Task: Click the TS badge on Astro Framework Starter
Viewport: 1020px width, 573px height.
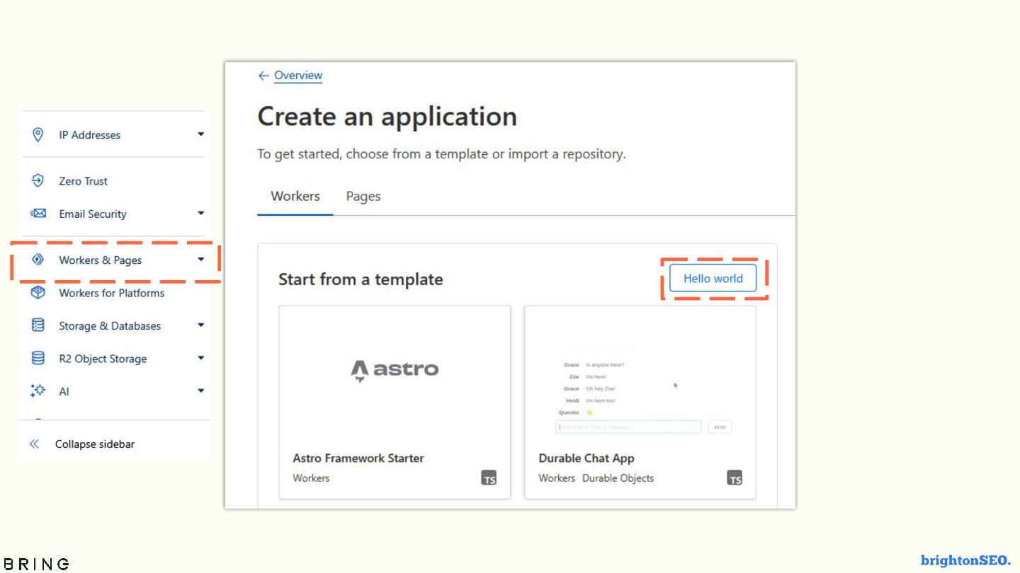Action: coord(489,477)
